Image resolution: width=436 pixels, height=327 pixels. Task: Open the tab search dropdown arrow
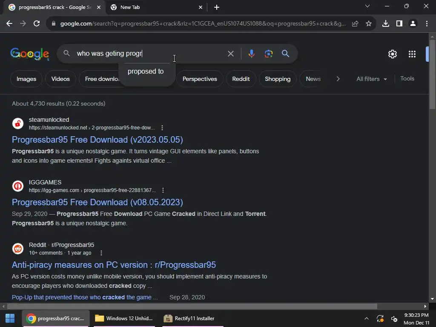(367, 6)
